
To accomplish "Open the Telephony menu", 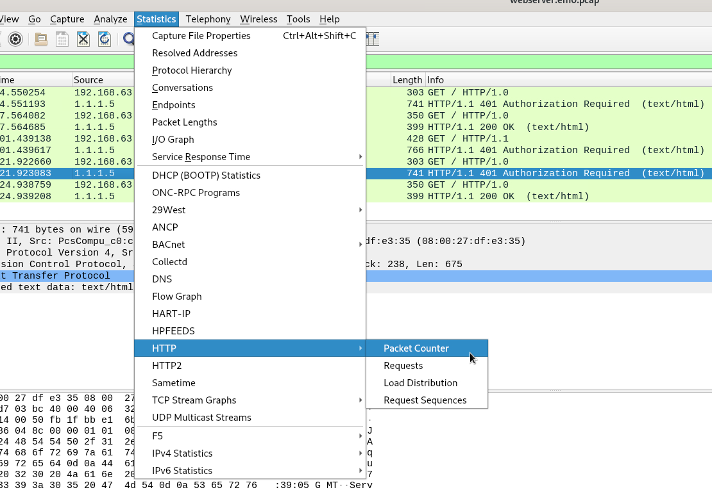I will (x=208, y=19).
